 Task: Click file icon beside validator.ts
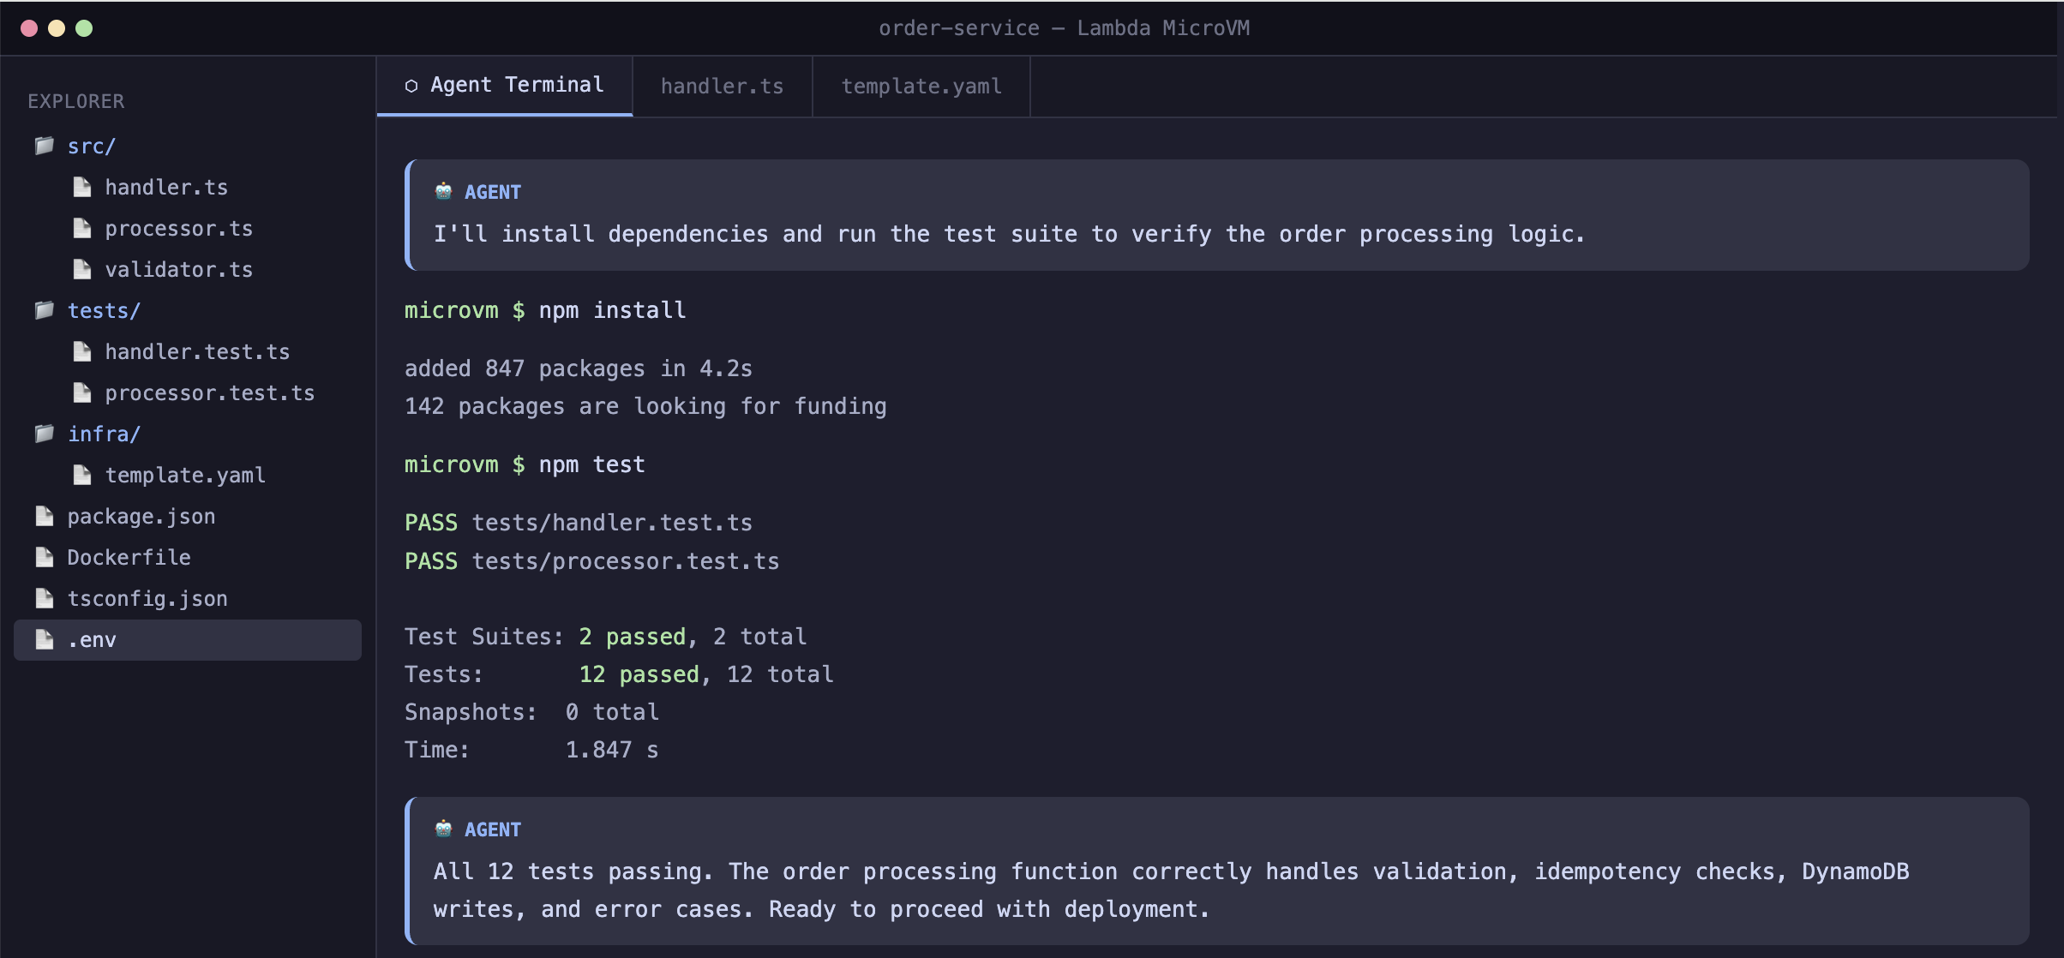[x=82, y=269]
